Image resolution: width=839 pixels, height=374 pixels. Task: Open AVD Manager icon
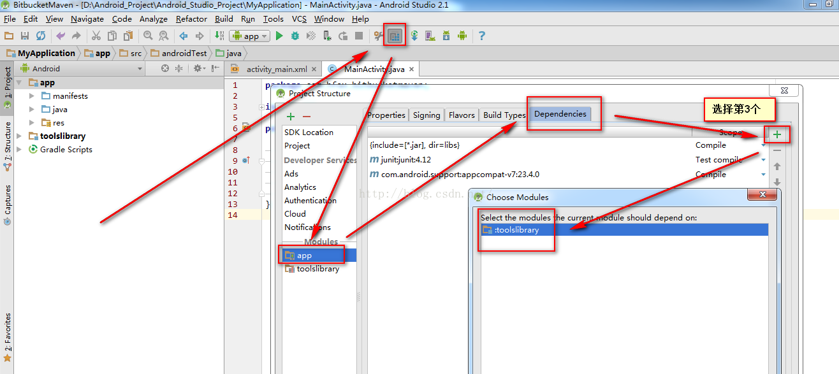430,36
